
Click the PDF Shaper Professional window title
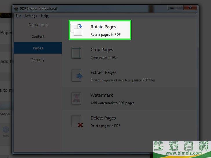38,9
